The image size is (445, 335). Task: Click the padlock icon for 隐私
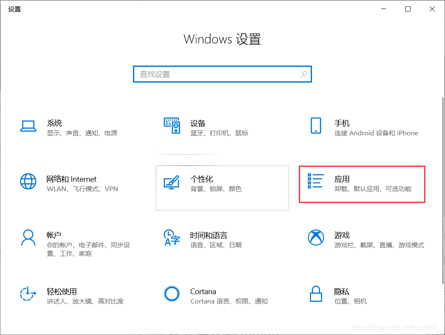coord(316,294)
